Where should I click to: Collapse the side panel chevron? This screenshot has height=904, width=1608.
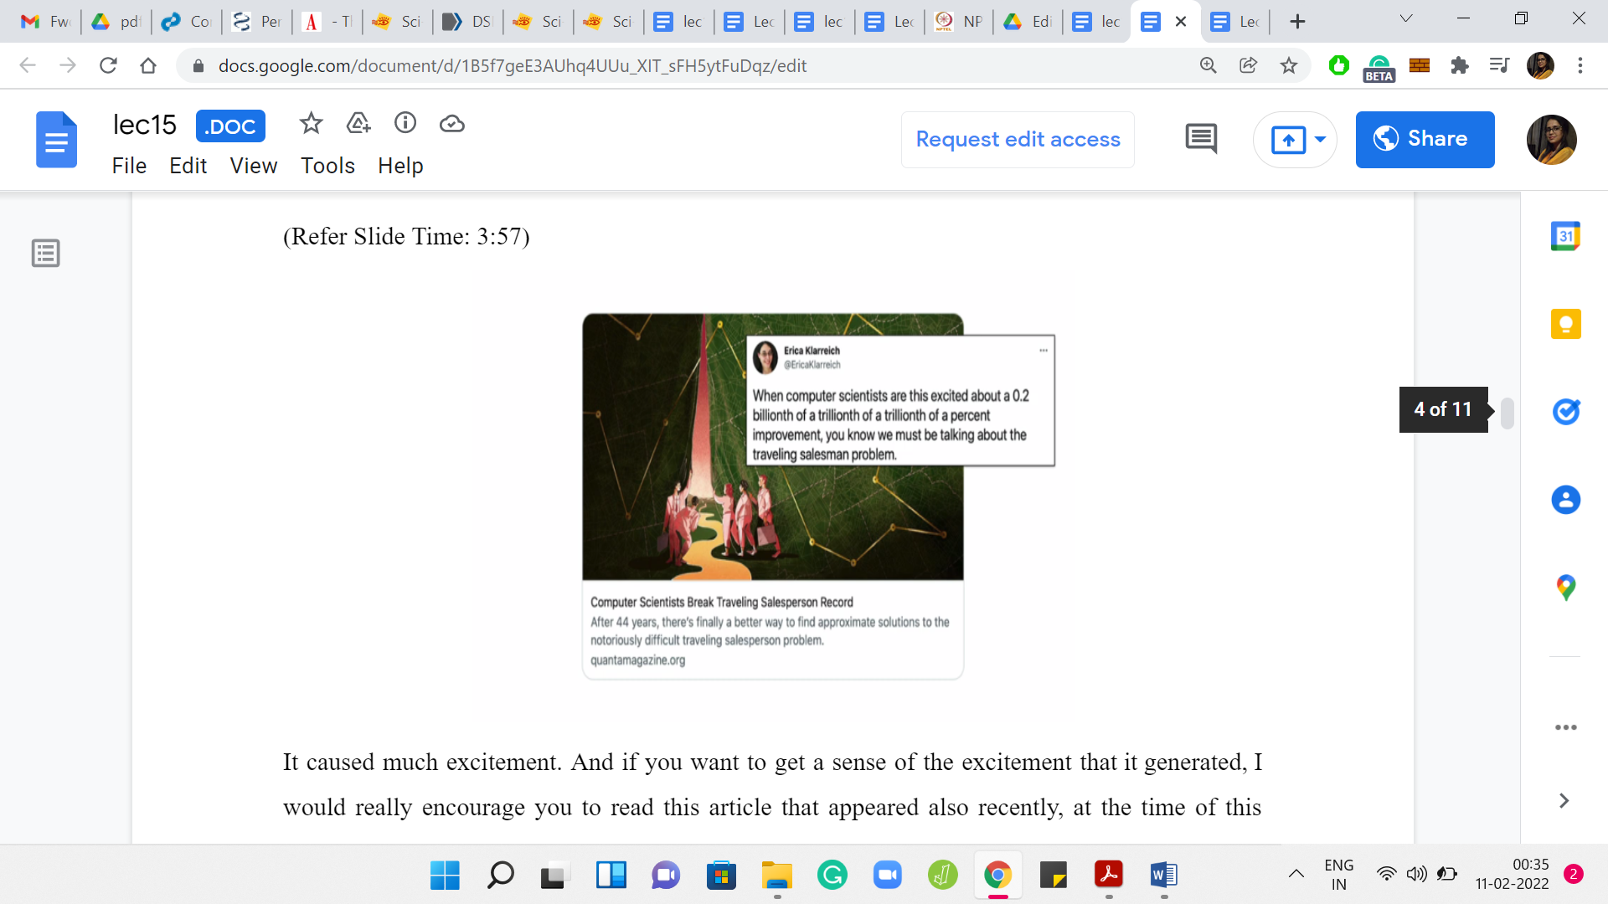[x=1564, y=801]
